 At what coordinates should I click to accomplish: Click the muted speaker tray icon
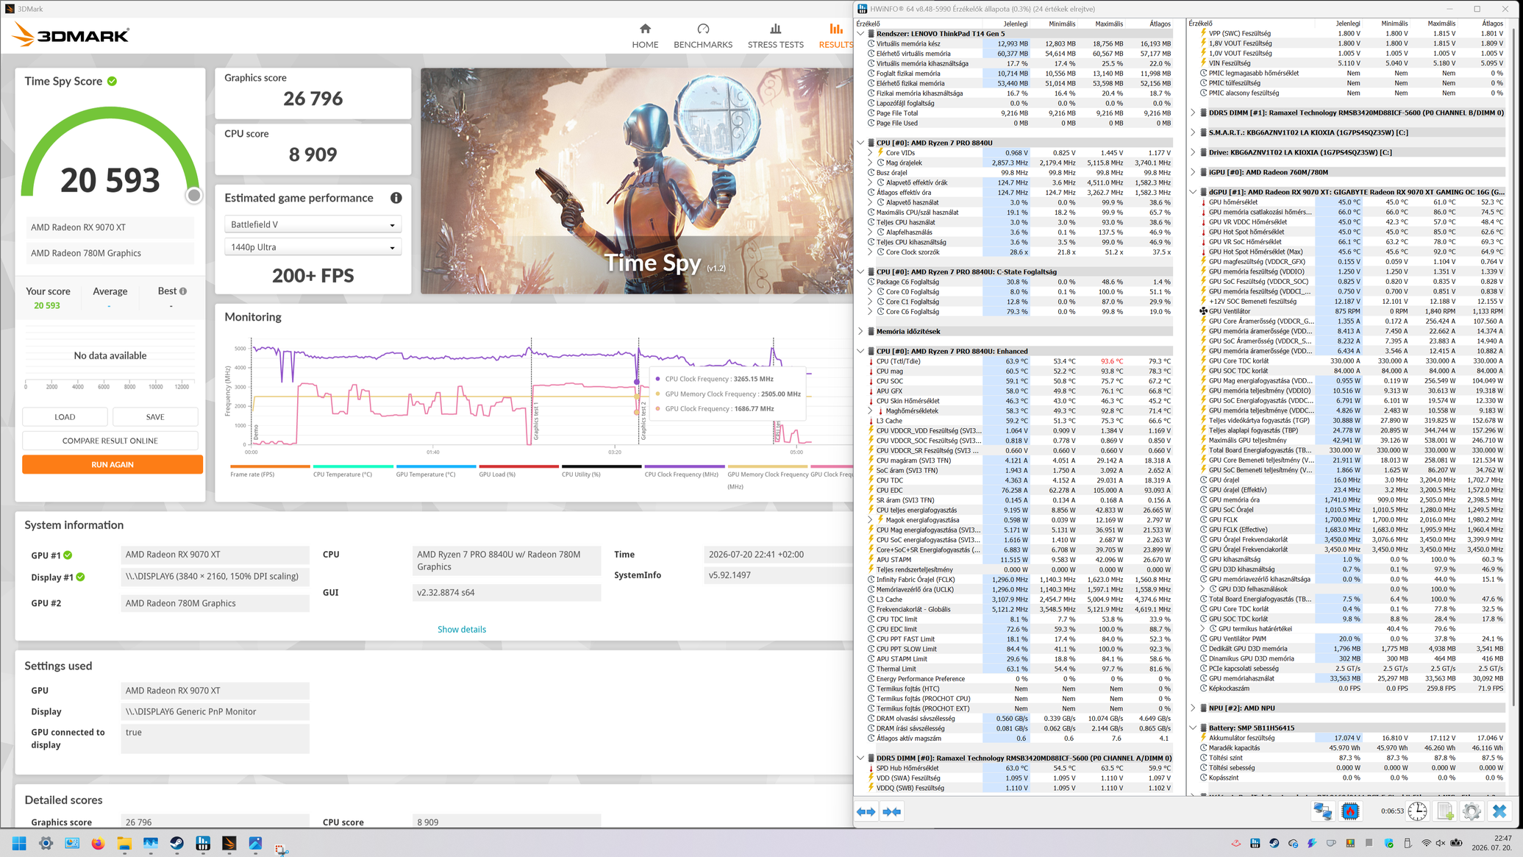1441,843
